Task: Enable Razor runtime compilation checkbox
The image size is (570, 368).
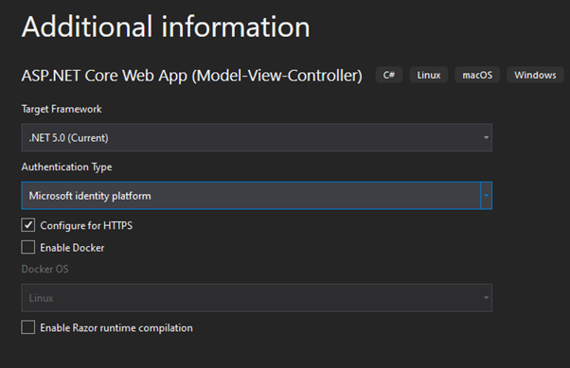Action: (28, 327)
